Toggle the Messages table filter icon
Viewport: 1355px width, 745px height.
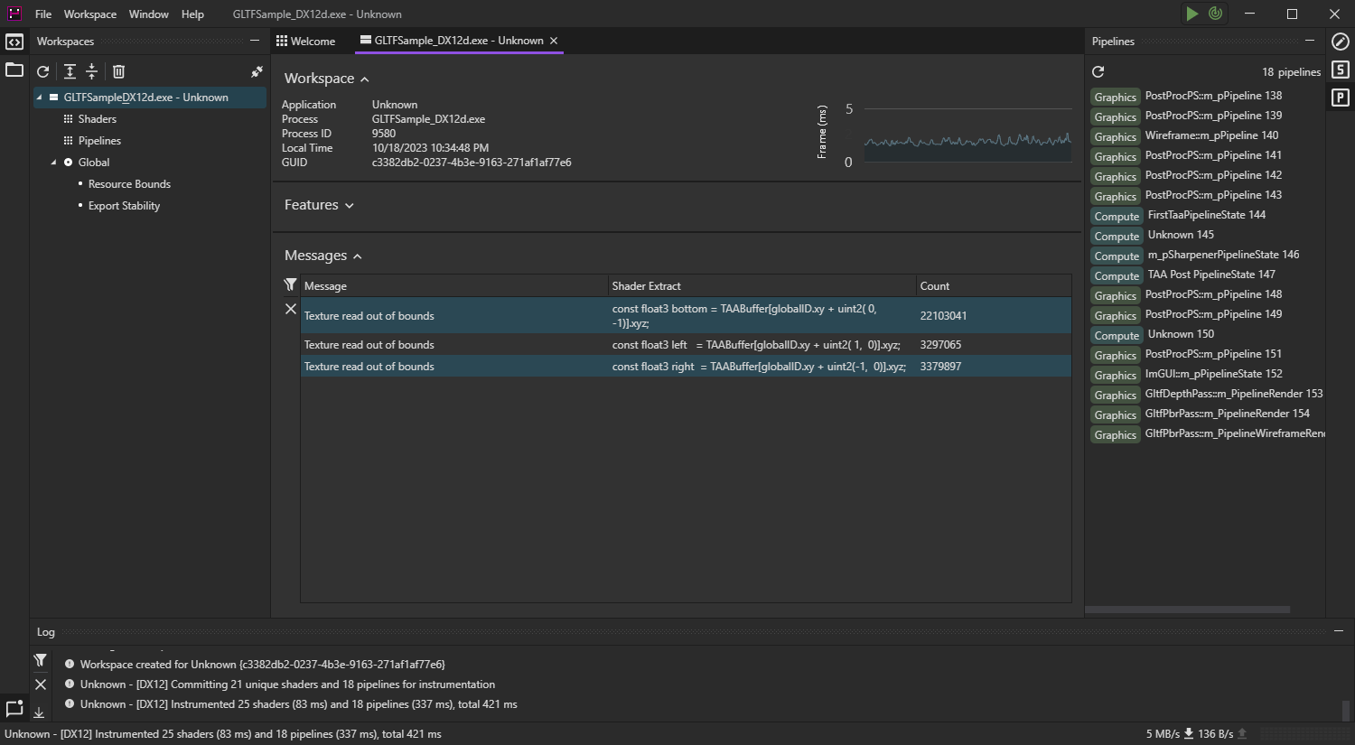(x=290, y=285)
